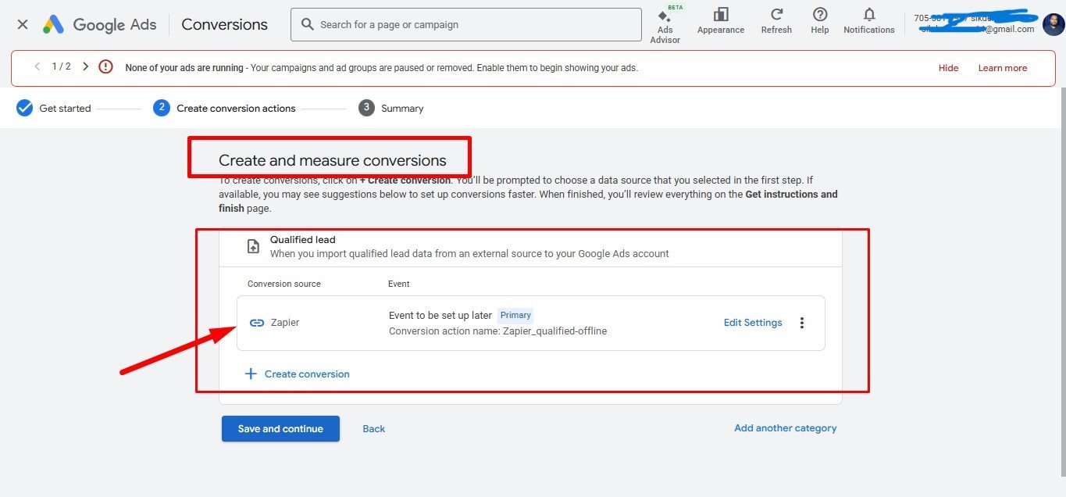Click the Event to be set up later text

(x=440, y=316)
